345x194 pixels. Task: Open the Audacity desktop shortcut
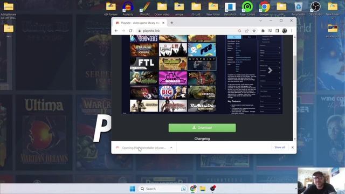coord(128,9)
